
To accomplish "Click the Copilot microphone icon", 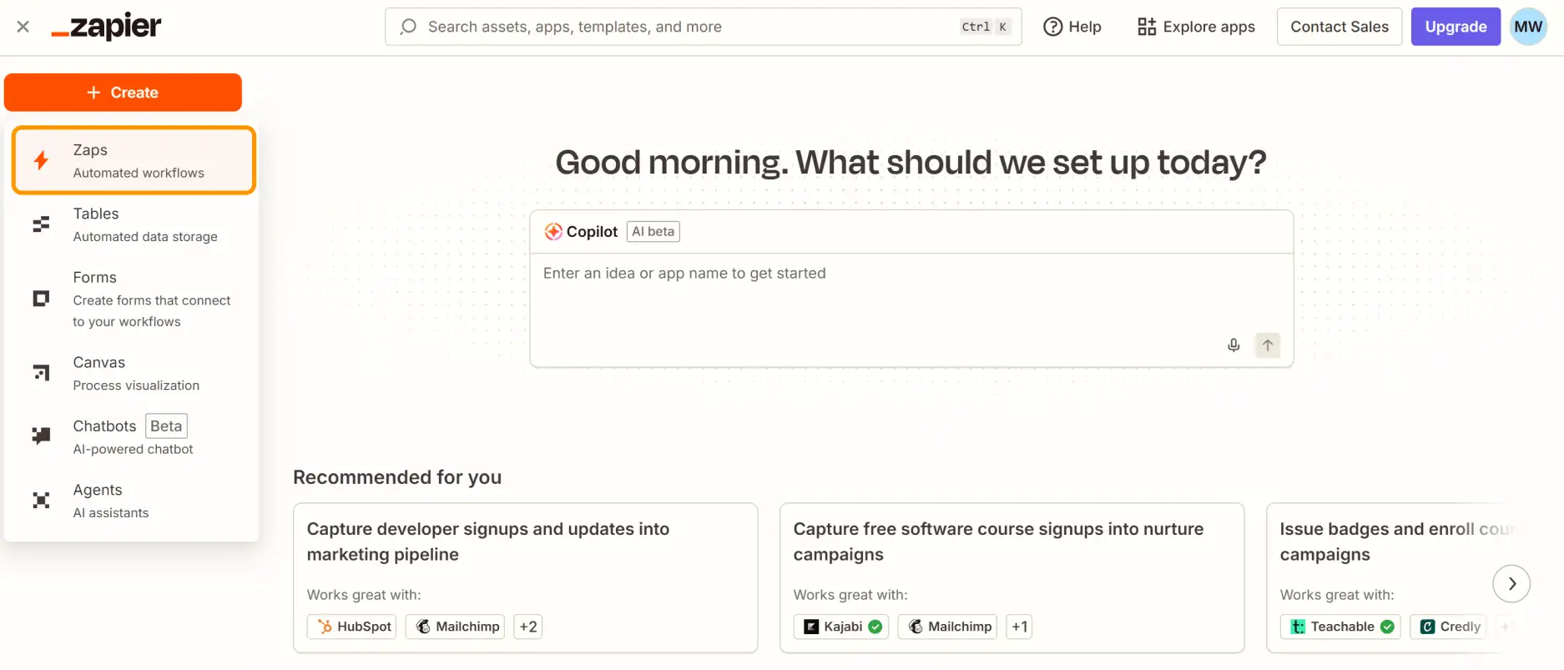I will pos(1234,345).
